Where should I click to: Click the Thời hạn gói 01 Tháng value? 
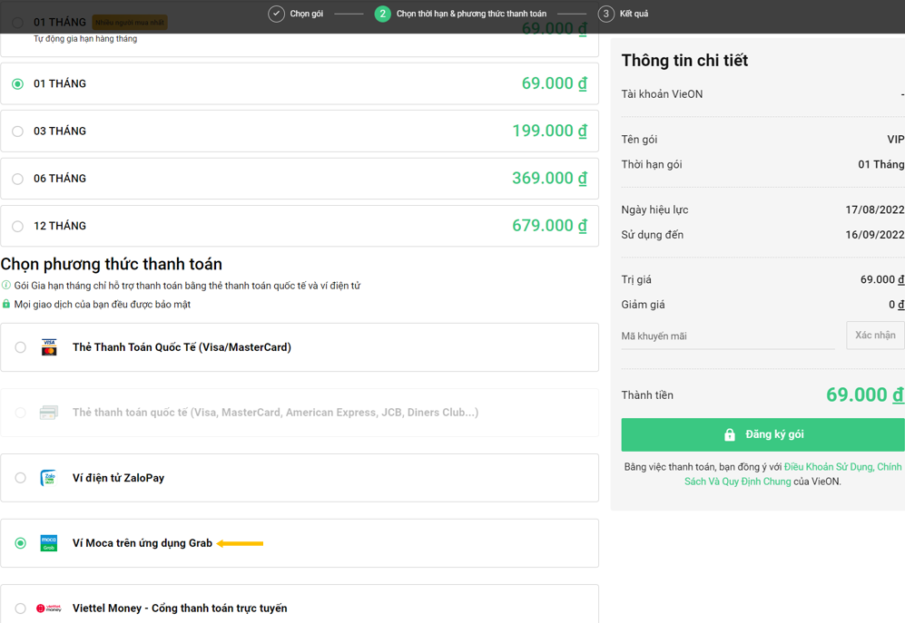pos(881,164)
